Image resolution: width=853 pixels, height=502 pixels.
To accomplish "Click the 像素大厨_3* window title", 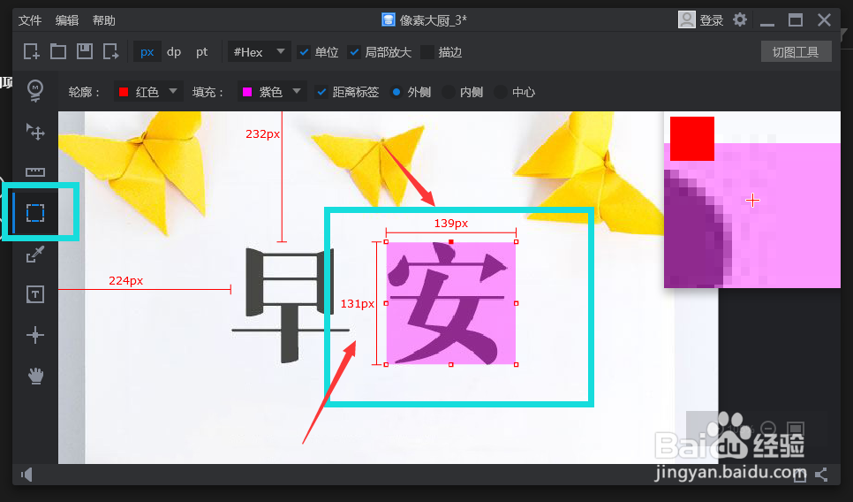I will point(433,20).
